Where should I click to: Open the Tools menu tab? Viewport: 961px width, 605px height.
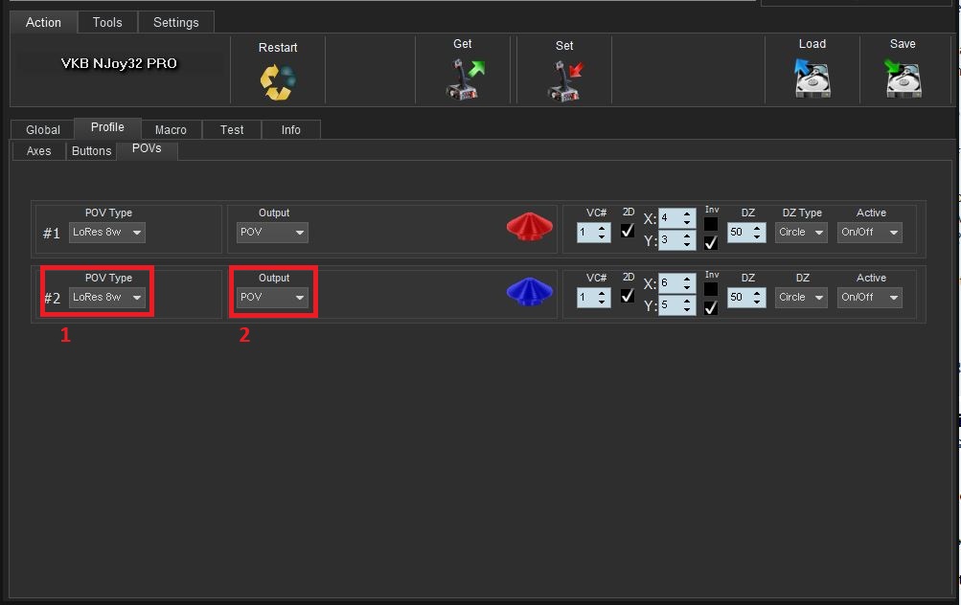click(107, 23)
